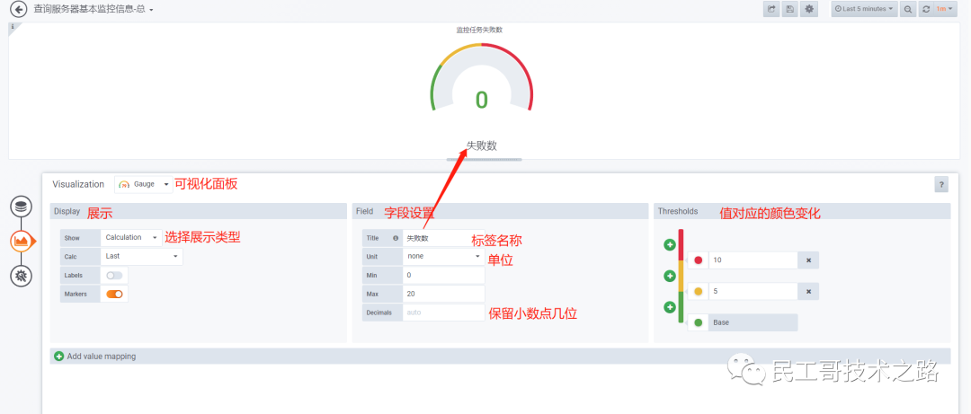Viewport: 971px width, 414px height.
Task: Open the dashboard title dropdown menu
Action: coord(94,9)
